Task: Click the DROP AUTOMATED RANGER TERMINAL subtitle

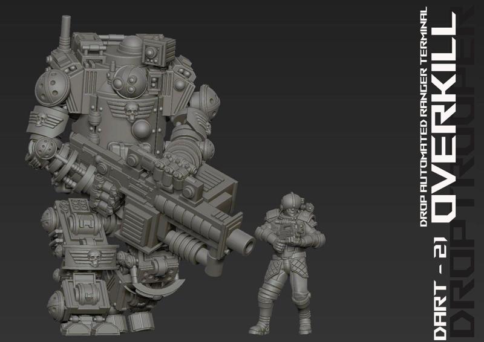Action: coord(424,117)
